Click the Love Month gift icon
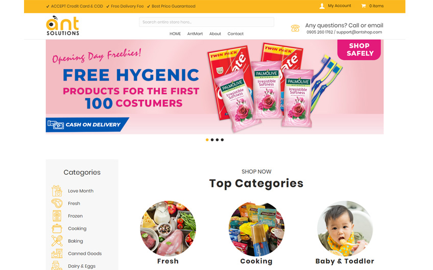The width and height of the screenshot is (433, 270). 57,191
